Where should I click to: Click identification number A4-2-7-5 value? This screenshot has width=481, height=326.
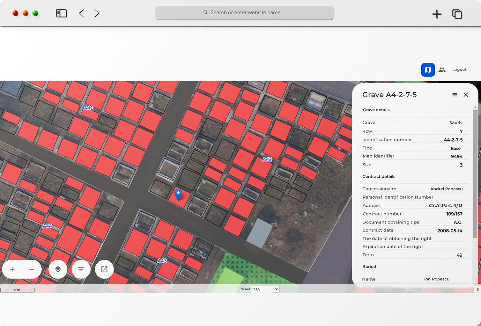[453, 140]
